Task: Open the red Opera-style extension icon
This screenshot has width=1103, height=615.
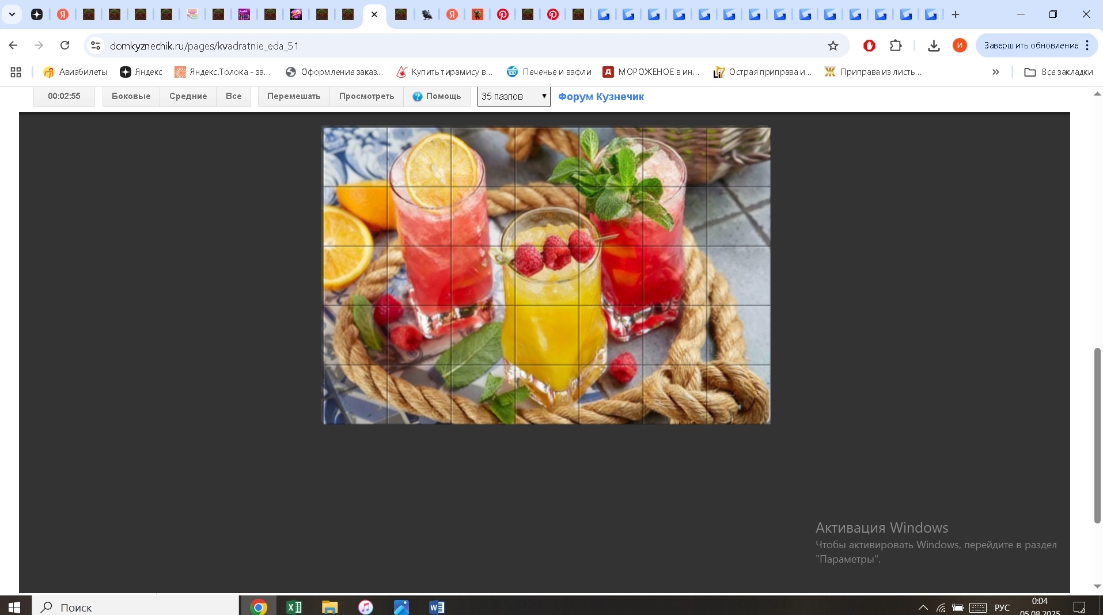Action: (x=869, y=45)
